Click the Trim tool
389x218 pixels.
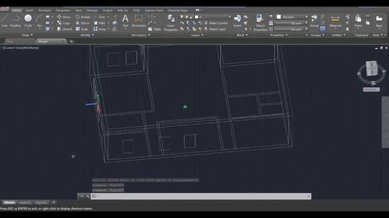point(100,17)
